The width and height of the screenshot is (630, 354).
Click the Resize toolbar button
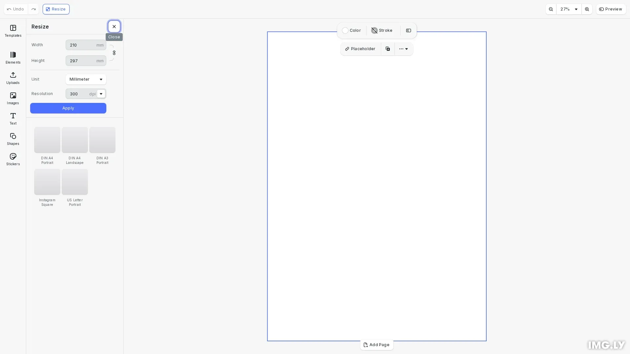tap(56, 9)
